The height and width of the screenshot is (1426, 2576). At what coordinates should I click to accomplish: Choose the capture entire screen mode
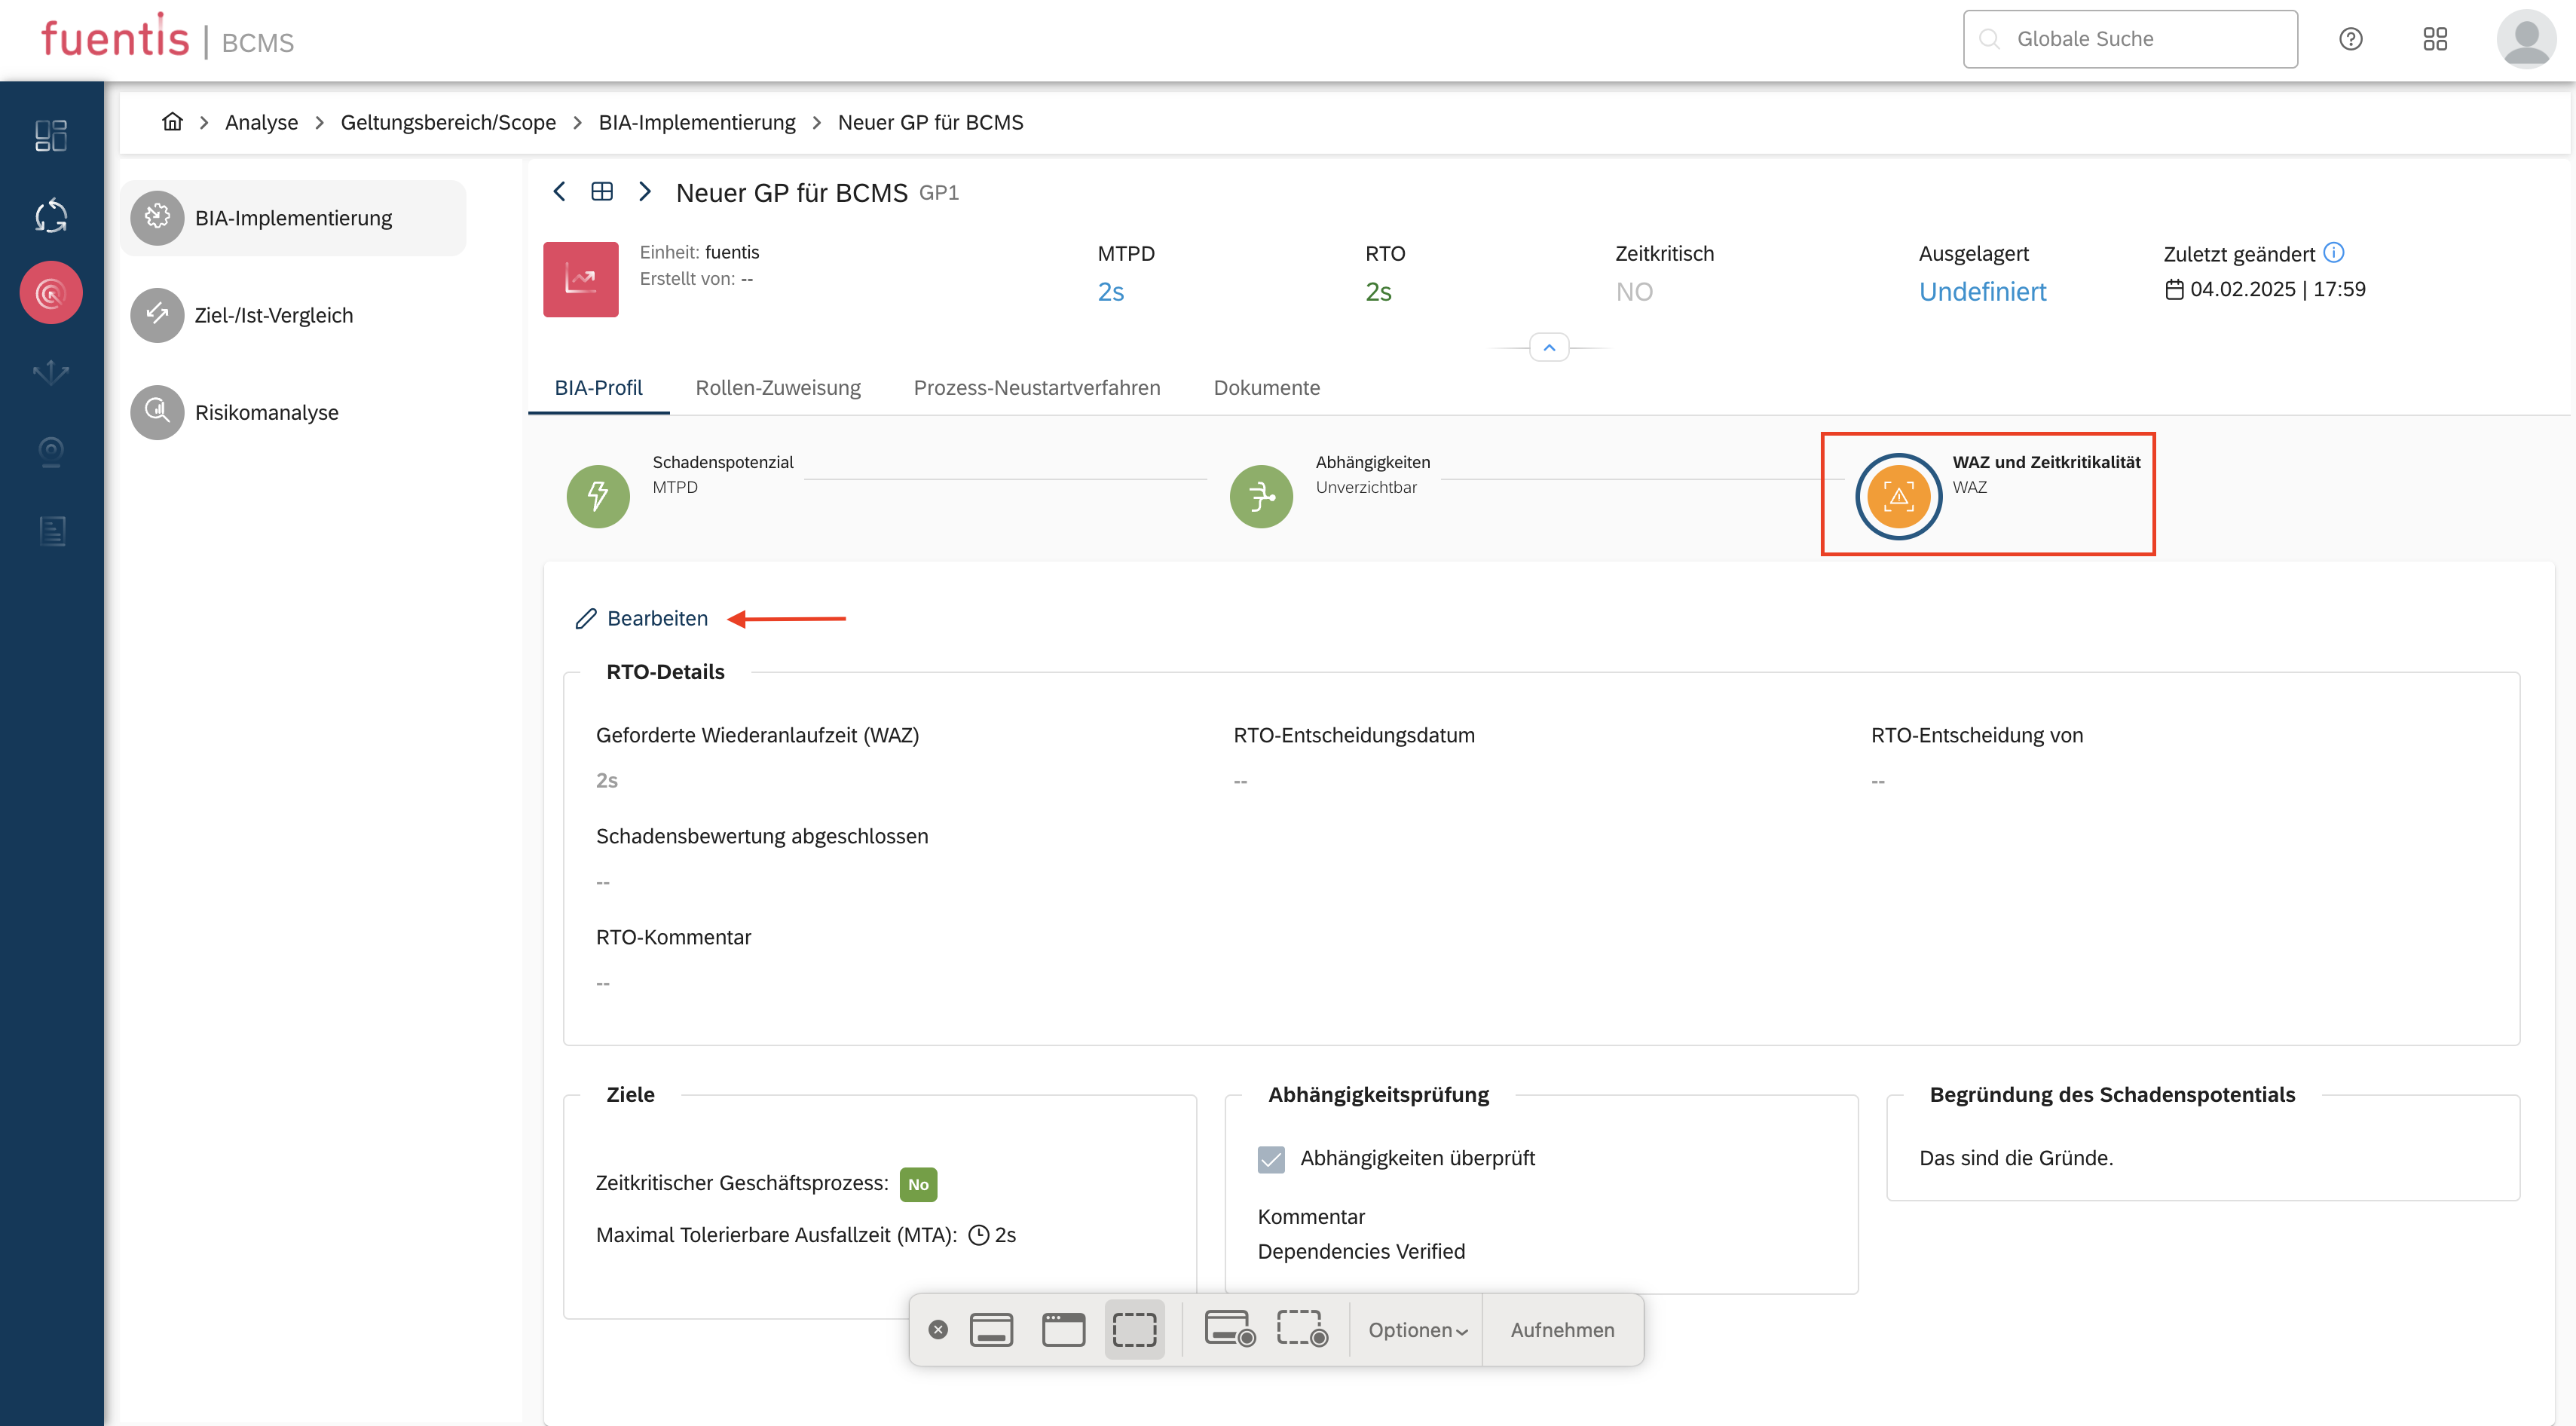(991, 1330)
